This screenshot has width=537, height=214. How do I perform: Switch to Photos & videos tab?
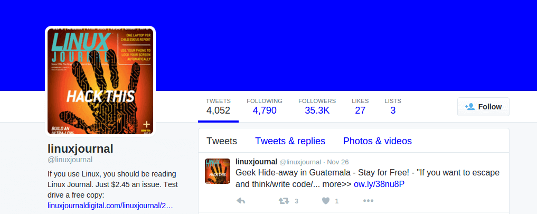click(378, 141)
